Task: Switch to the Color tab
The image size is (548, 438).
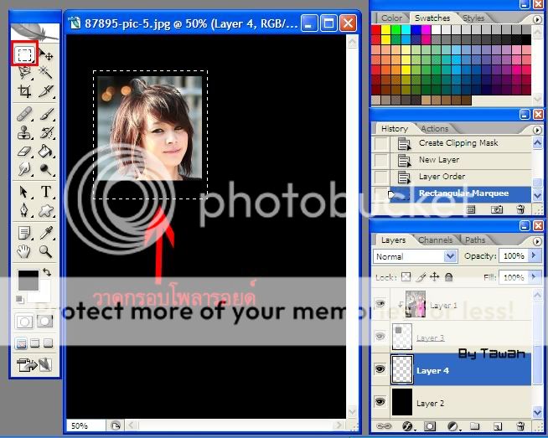Action: pyautogui.click(x=391, y=18)
